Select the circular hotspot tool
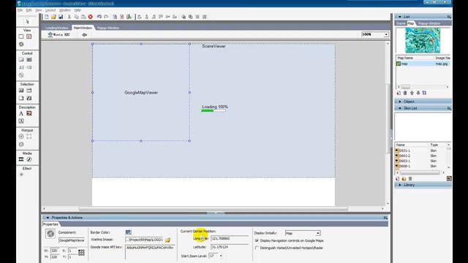Image resolution: width=468 pixels, height=263 pixels. click(x=21, y=137)
